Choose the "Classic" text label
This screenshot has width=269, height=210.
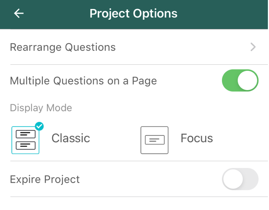71,138
